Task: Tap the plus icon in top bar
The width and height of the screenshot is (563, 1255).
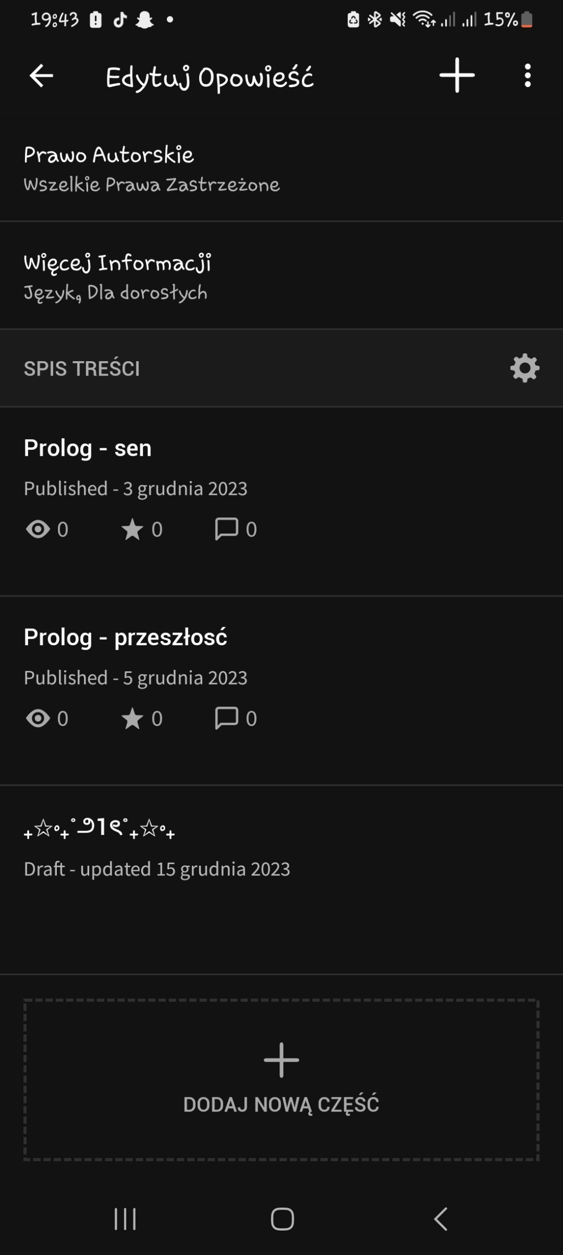Action: click(x=457, y=75)
